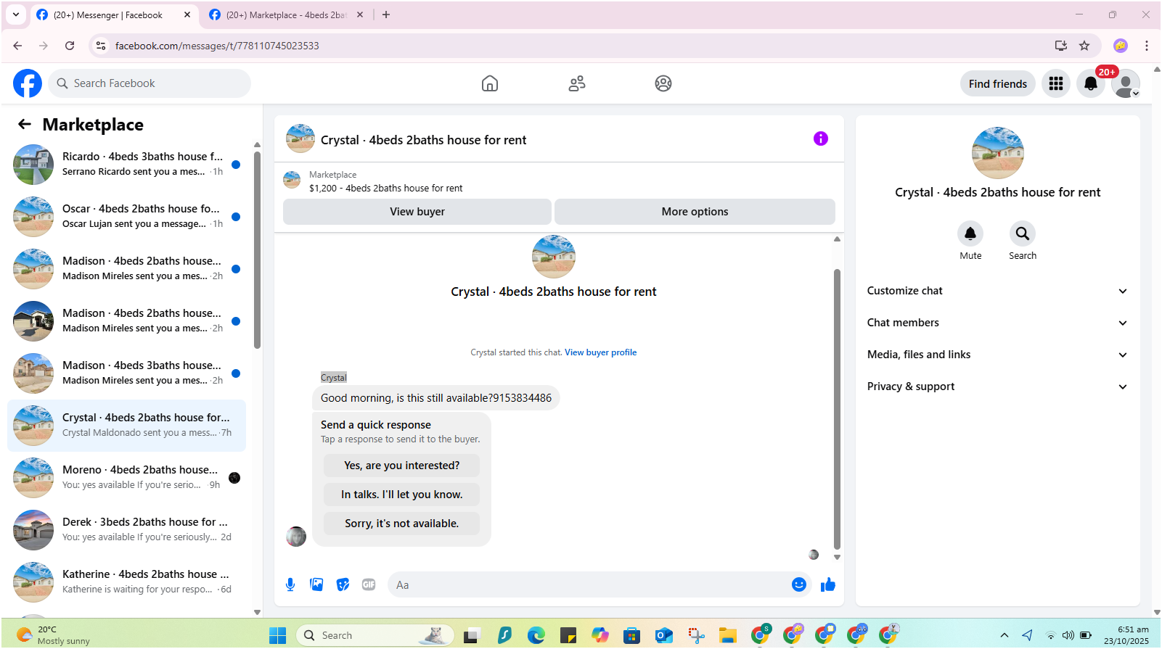The image size is (1162, 649).
Task: Open Ricardo's 4beds 3baths chat
Action: 127,165
